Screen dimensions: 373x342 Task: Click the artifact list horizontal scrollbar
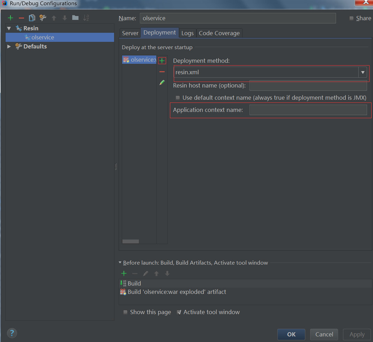click(130, 242)
